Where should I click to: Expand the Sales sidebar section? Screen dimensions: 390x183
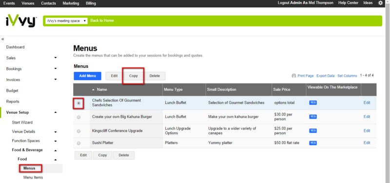(x=55, y=58)
